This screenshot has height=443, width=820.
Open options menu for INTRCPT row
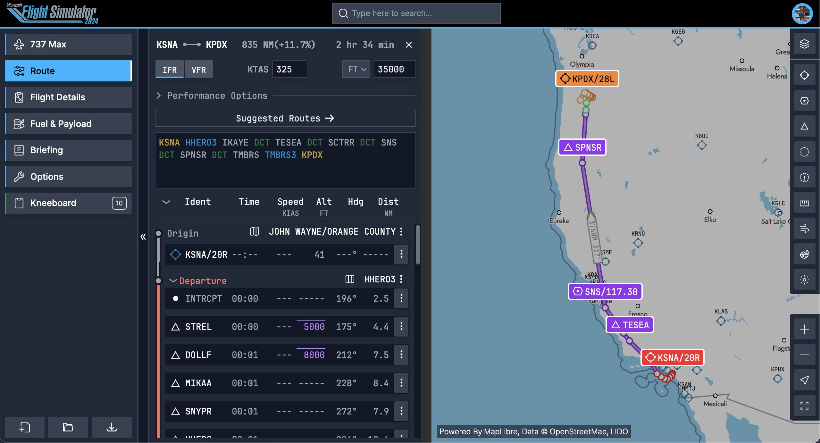click(x=401, y=298)
